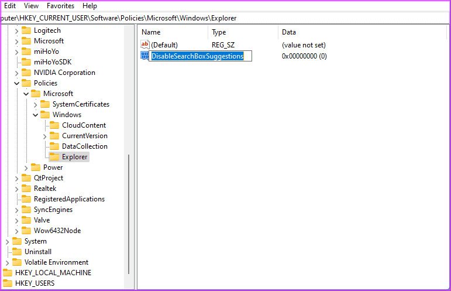
Task: Expand the Logitech key
Action: pos(16,31)
